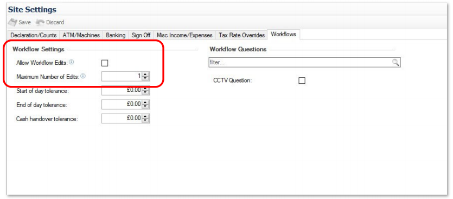The width and height of the screenshot is (453, 199).
Task: Switch to the ATM/Machines tab
Action: pos(81,35)
